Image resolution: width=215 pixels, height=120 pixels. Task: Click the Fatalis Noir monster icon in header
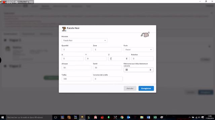click(x=64, y=29)
